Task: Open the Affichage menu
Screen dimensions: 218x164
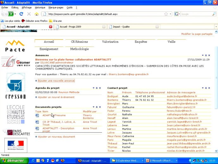Action: [x=27, y=8]
